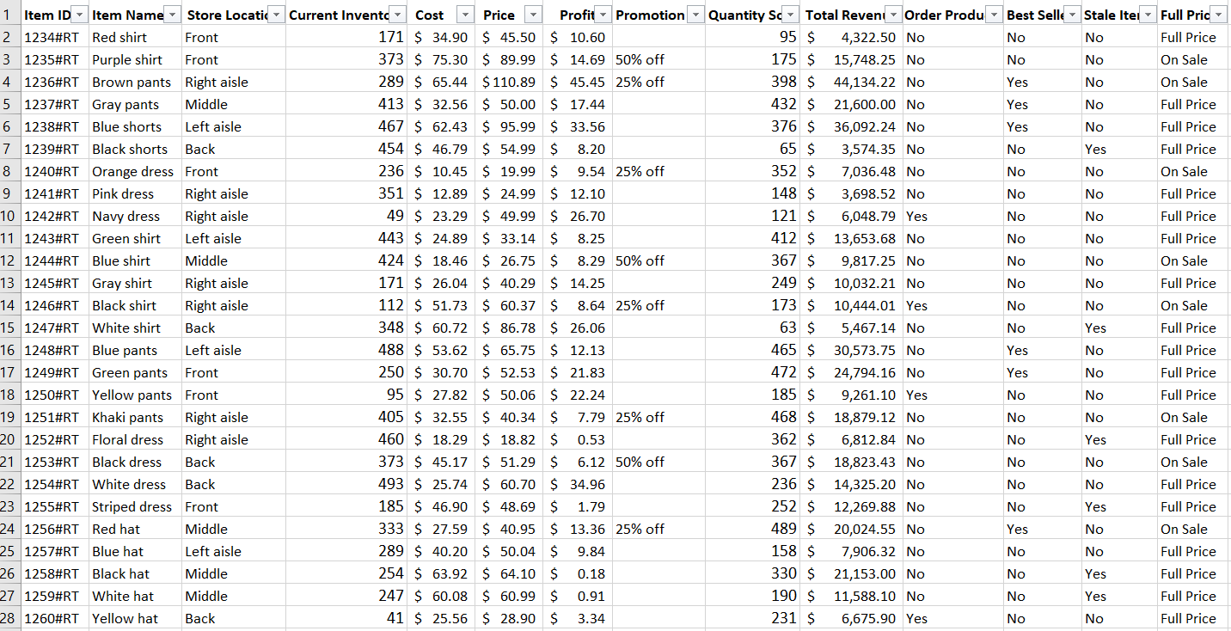The image size is (1231, 631).
Task: Open the Item ID filter dropdown
Action: click(x=79, y=15)
